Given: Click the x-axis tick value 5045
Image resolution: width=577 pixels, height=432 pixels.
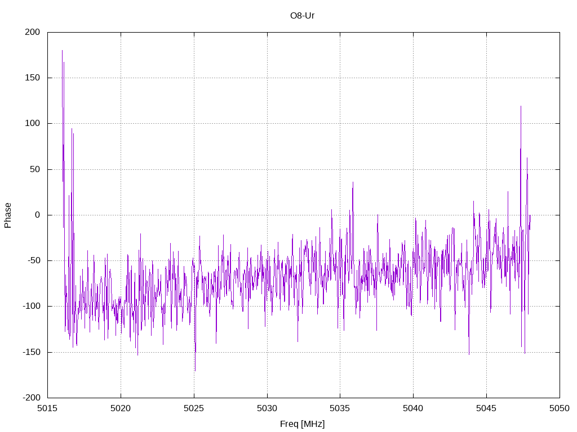Looking at the screenshot, I should click(486, 408).
